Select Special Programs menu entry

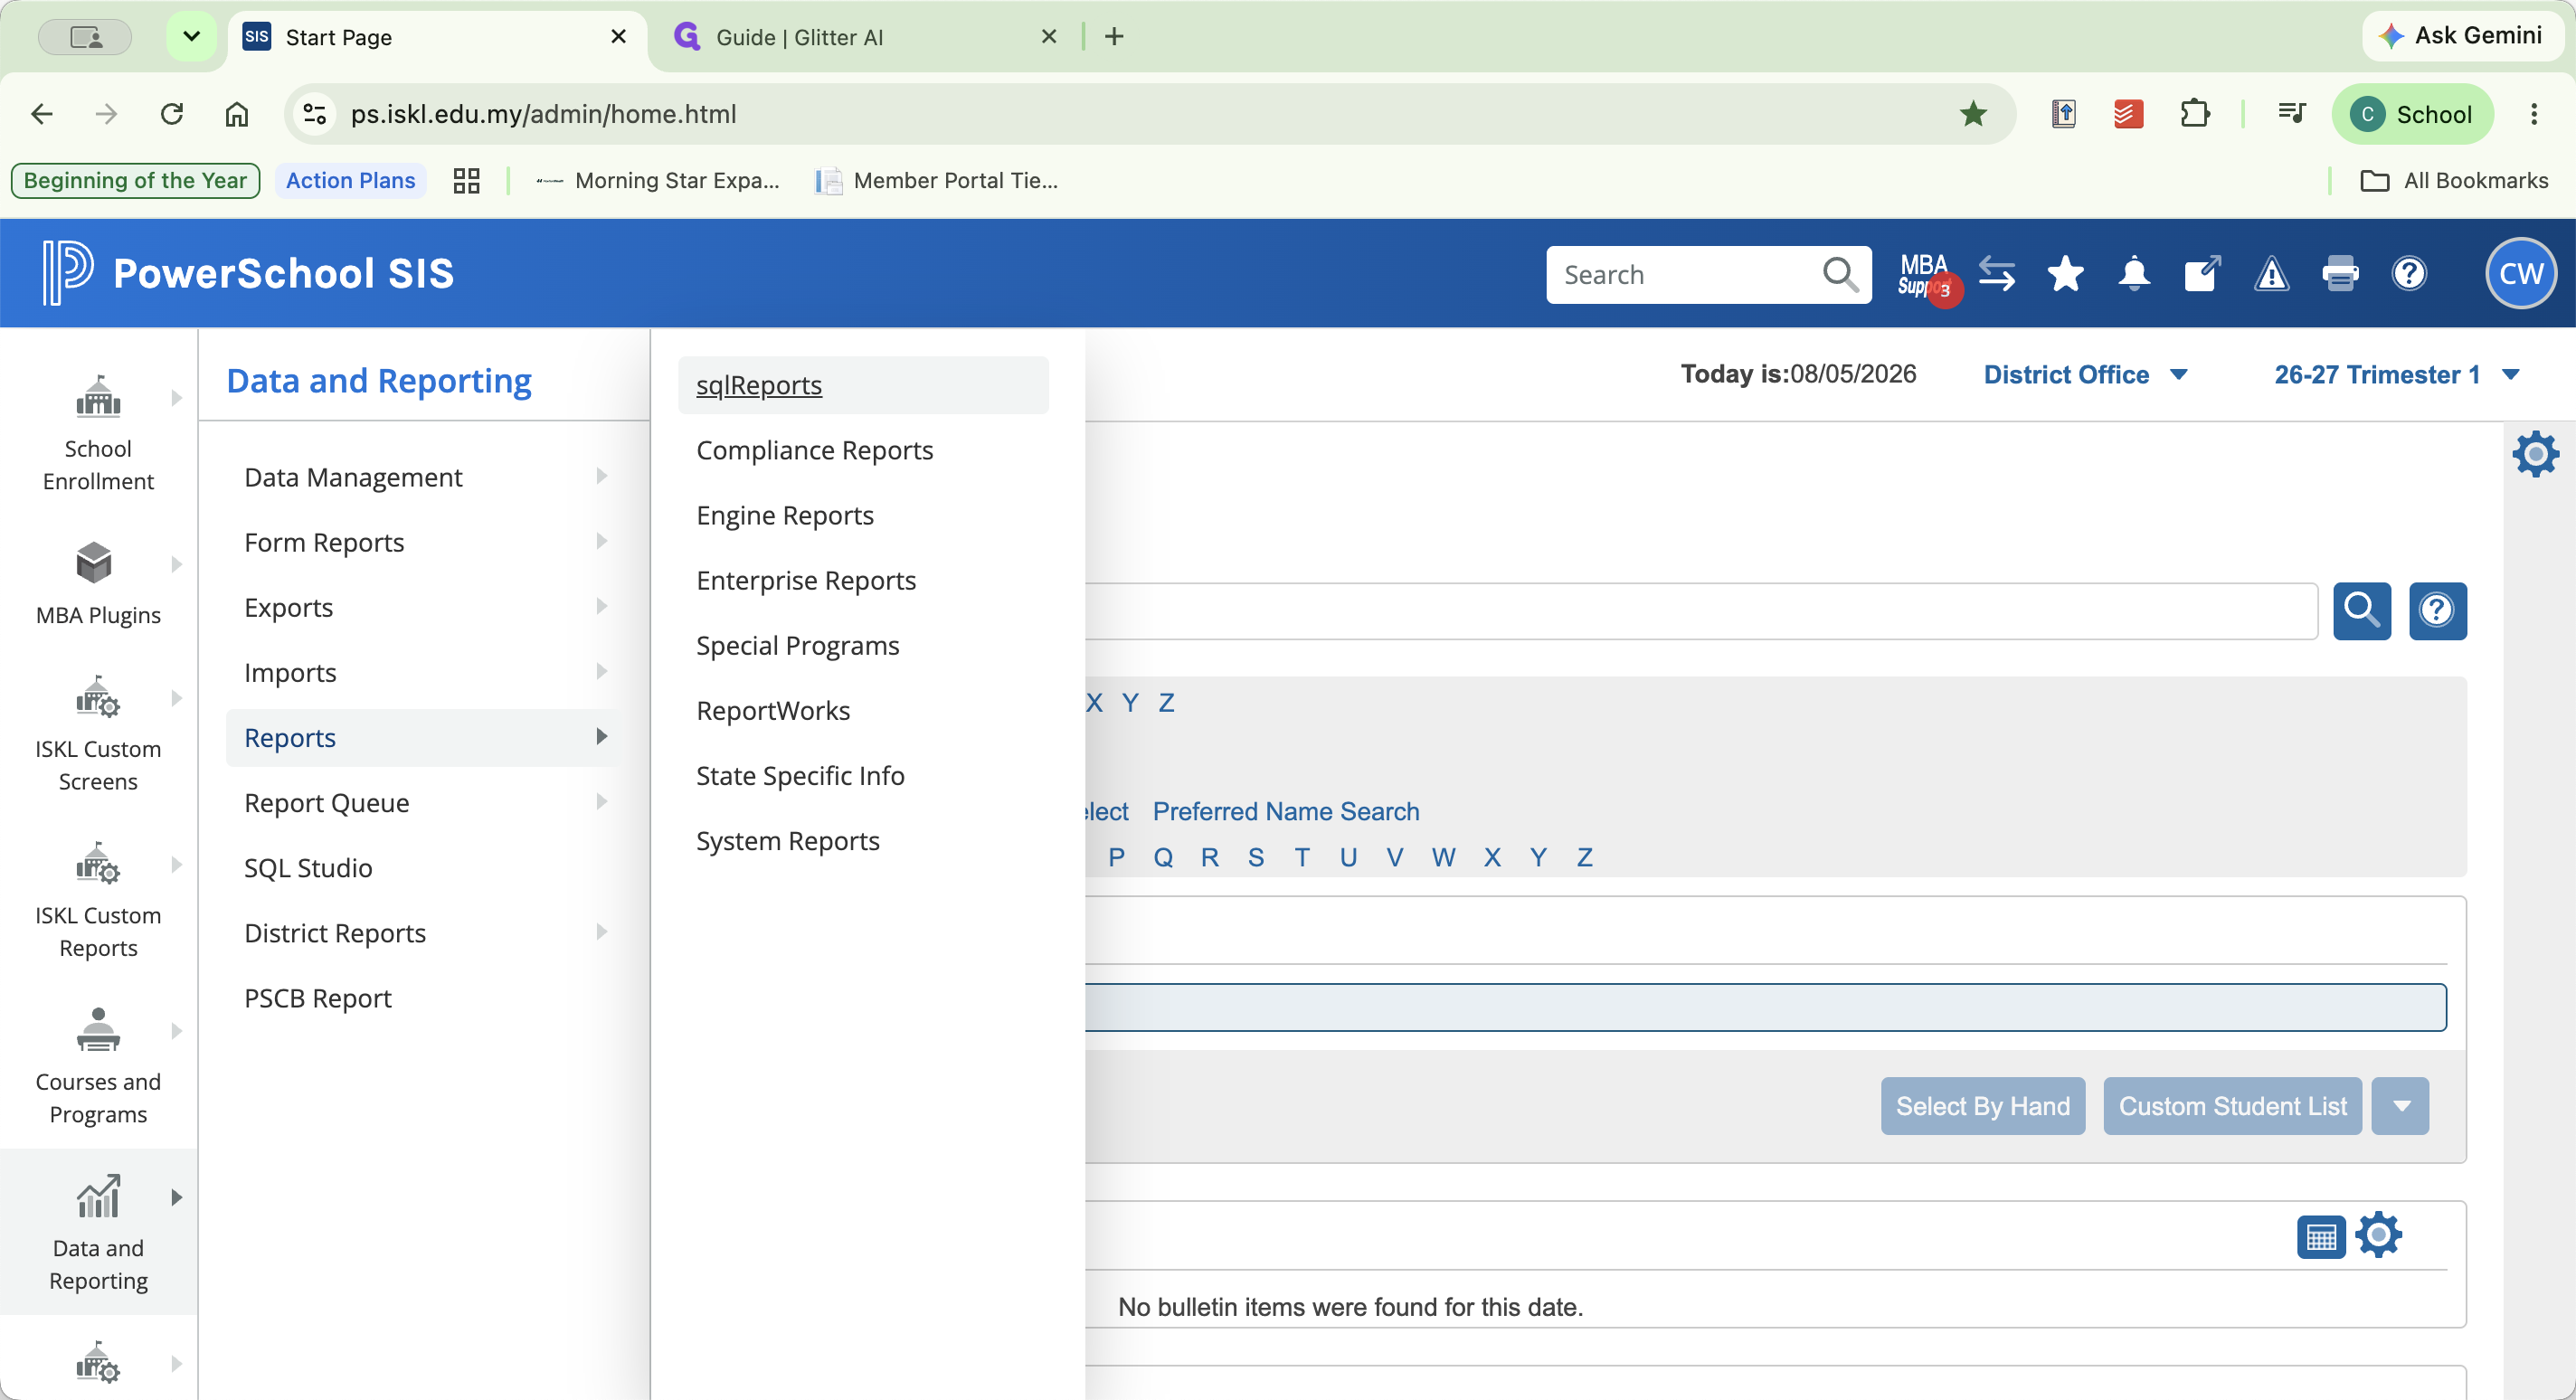click(797, 645)
